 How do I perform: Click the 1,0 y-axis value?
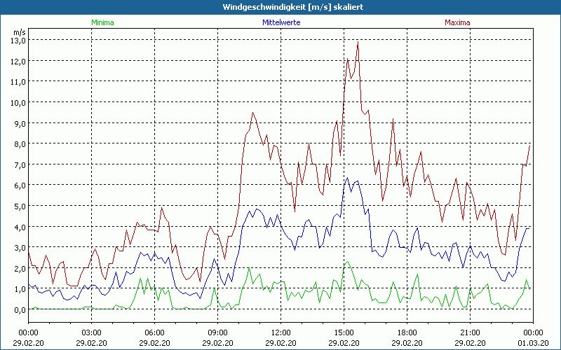click(20, 288)
